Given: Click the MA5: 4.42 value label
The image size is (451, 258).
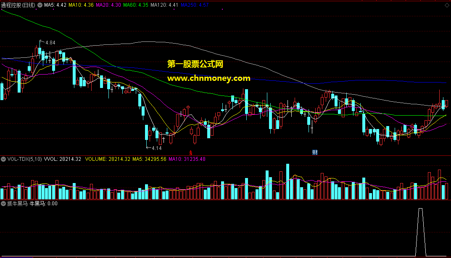Looking at the screenshot, I should 55,5.
